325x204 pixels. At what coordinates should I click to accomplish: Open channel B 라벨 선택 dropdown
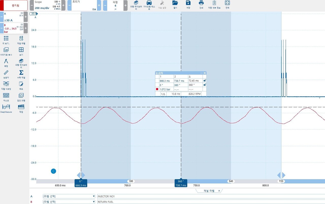(x=69, y=202)
